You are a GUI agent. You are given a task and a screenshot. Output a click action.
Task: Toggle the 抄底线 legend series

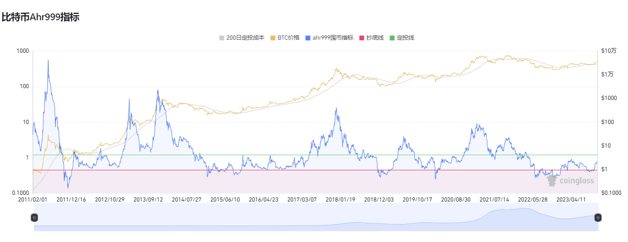371,38
